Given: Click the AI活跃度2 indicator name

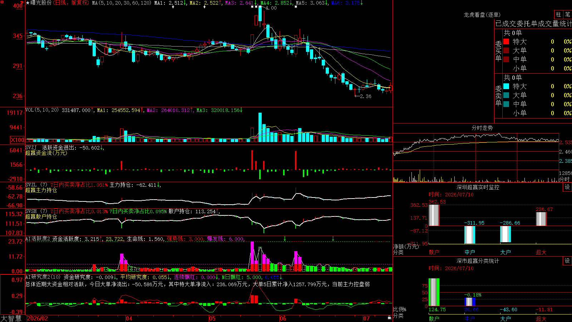Looking at the screenshot, I should tap(38, 239).
